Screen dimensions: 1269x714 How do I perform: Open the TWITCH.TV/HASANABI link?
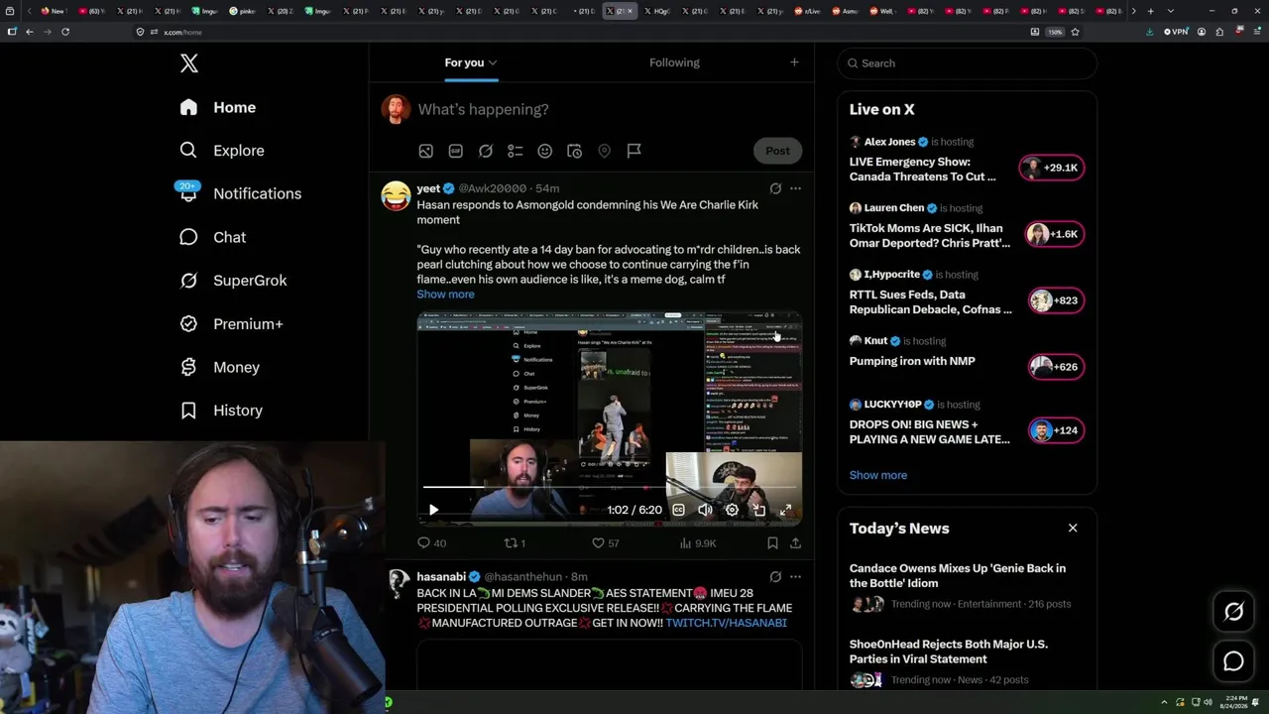726,623
